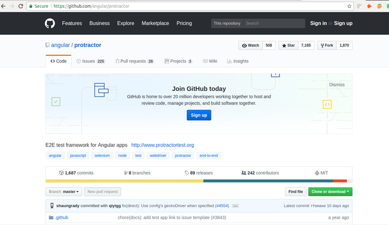Select the angular topic tag

tap(55, 155)
